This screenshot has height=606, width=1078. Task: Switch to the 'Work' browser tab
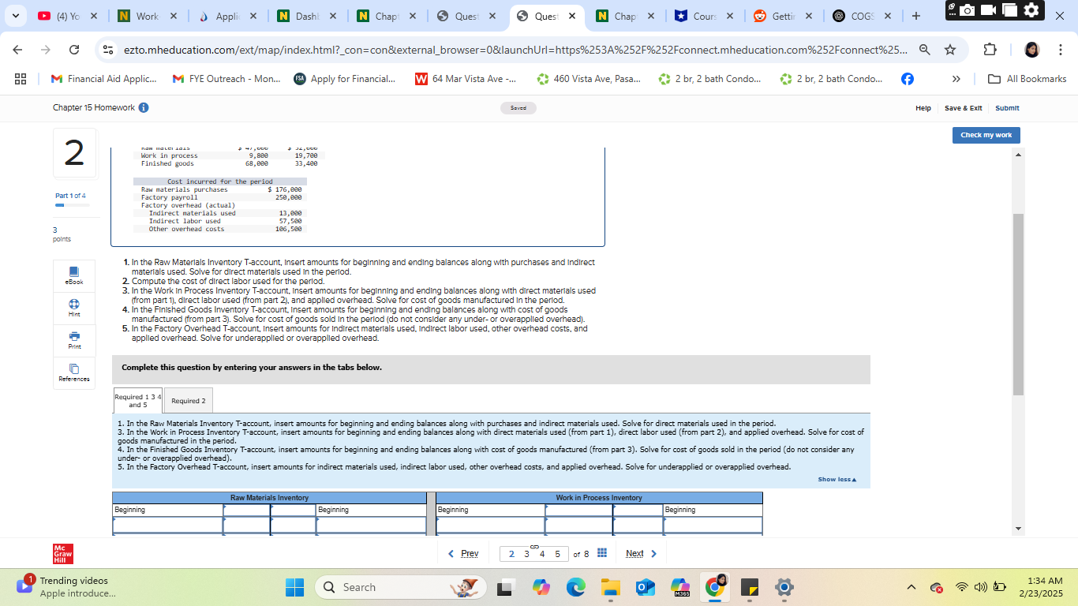(147, 16)
